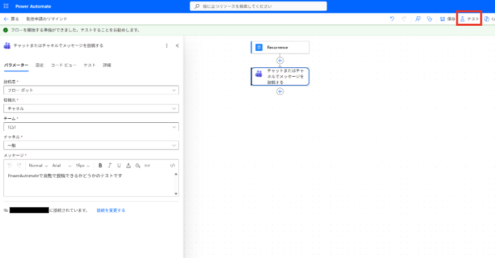
Task: Open the action's three-dot more menu
Action: click(x=167, y=45)
